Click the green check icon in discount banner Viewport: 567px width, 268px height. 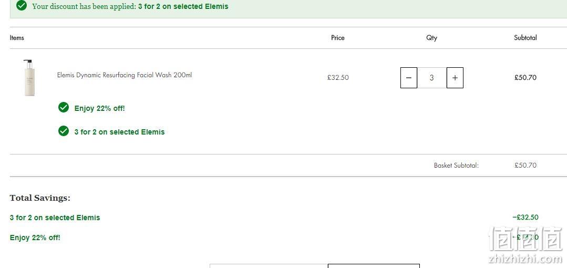click(x=22, y=6)
